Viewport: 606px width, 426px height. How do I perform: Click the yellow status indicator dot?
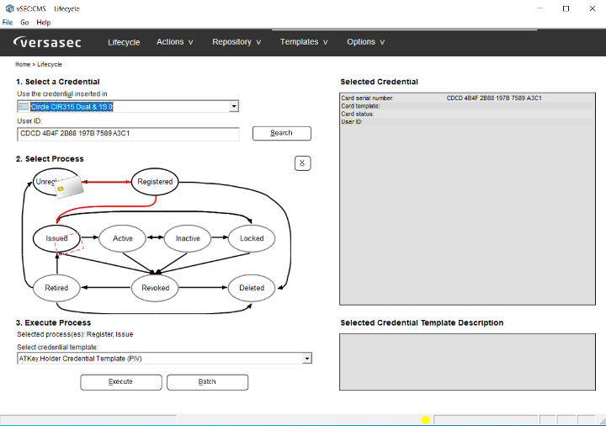pos(426,420)
